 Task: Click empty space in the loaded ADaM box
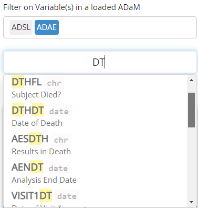pyautogui.click(x=128, y=27)
